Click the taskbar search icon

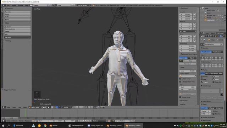point(9,126)
